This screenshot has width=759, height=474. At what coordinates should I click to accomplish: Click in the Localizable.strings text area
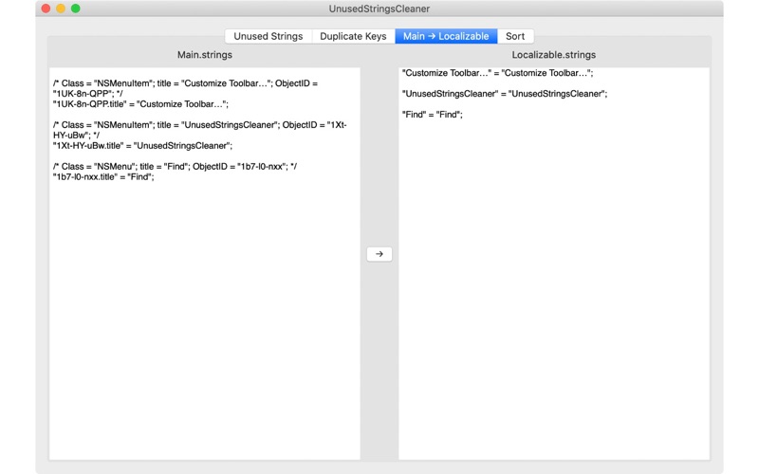click(554, 264)
